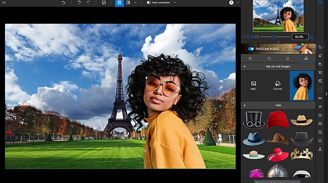Select the woman cut-out thumbnail
Screen dimensions: 328x183
(x=301, y=85)
